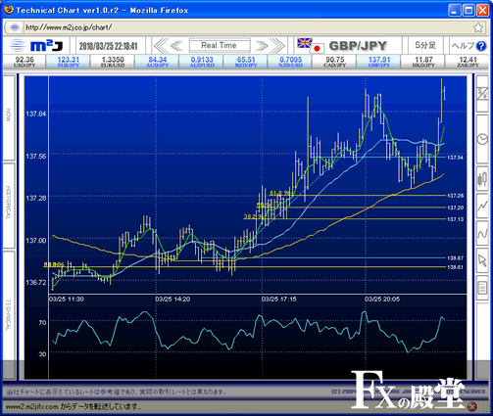Maximize the Firefox window
Viewport: 493px width, 416px height.
468,10
